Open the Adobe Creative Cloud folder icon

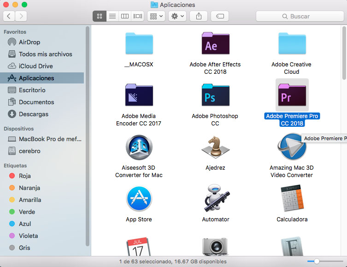[292, 43]
